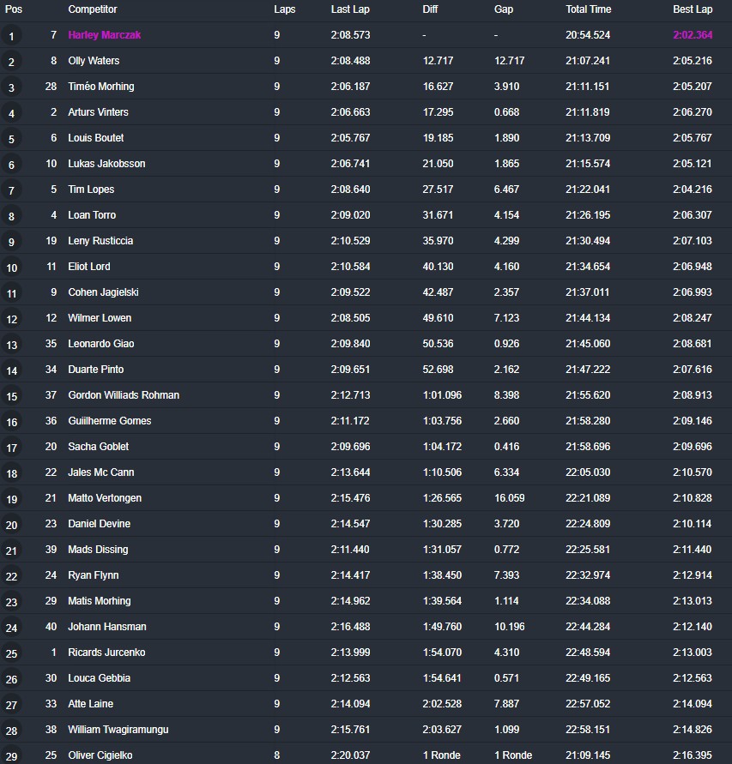Open Harley Marczak's competitor entry
The height and width of the screenshot is (764, 732).
[104, 35]
